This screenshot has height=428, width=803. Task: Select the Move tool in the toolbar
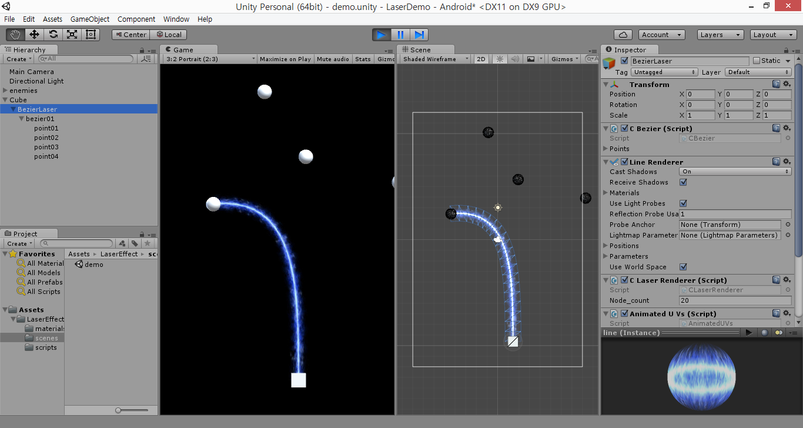[x=34, y=34]
